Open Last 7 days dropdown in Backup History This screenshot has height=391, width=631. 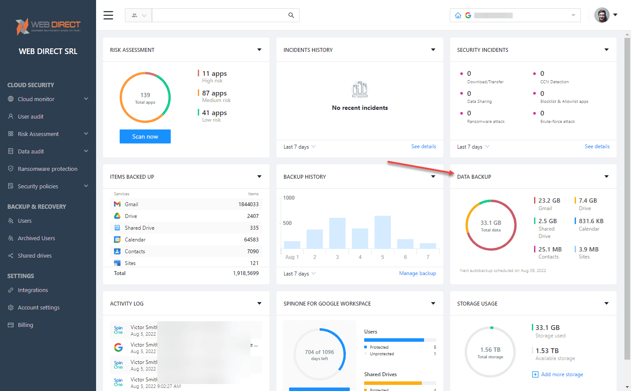[x=300, y=274]
